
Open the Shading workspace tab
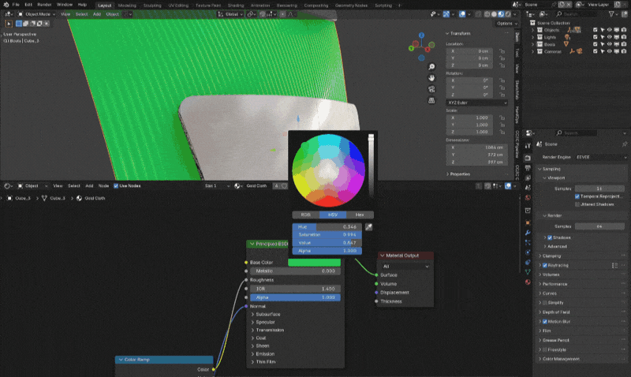point(235,5)
